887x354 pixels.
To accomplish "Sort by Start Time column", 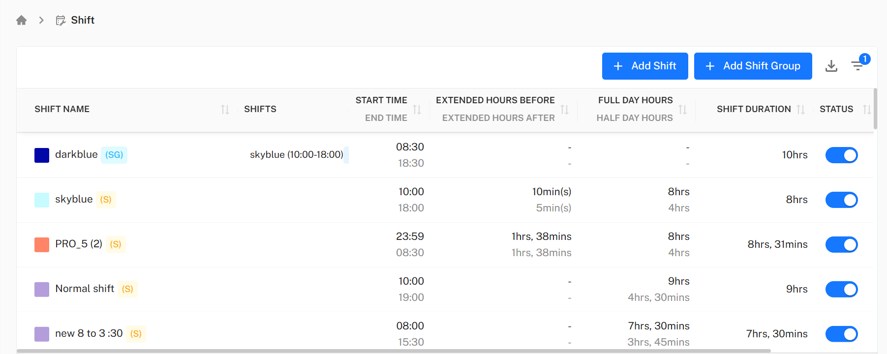I will tap(417, 109).
